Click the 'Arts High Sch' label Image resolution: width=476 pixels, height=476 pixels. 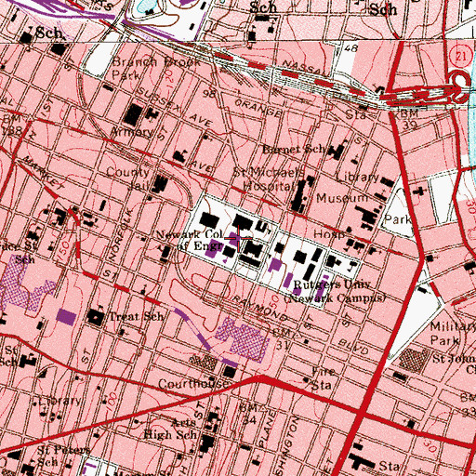170,429
